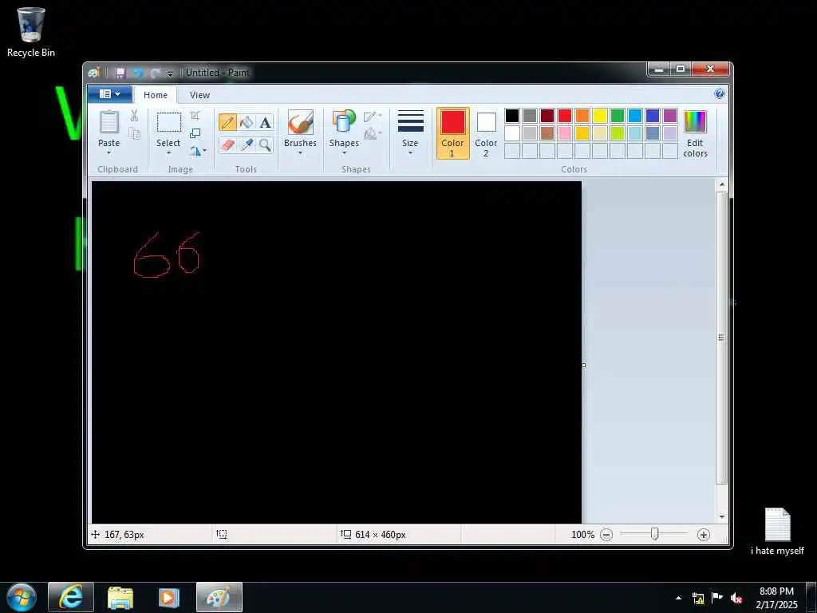Select the Text tool
817x613 pixels.
coord(265,122)
